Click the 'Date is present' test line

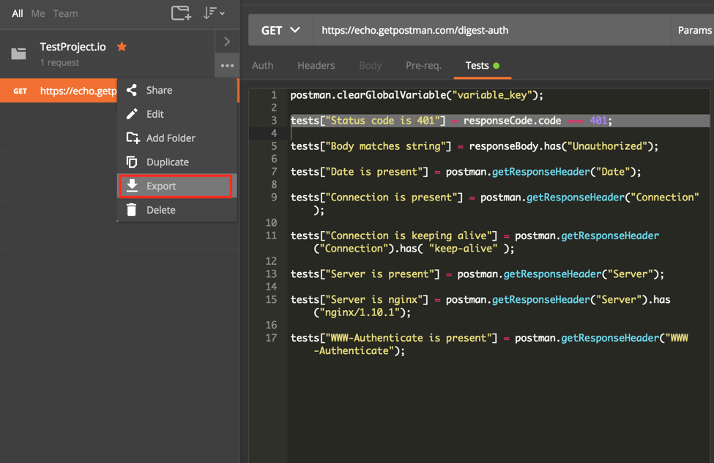[465, 171]
